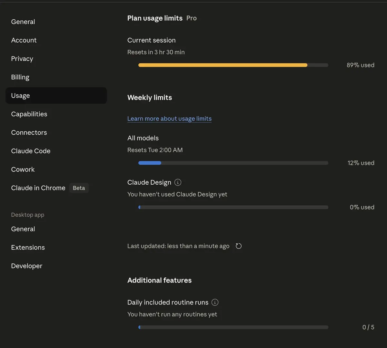Click the '89% used' value
The height and width of the screenshot is (348, 387).
pyautogui.click(x=361, y=65)
